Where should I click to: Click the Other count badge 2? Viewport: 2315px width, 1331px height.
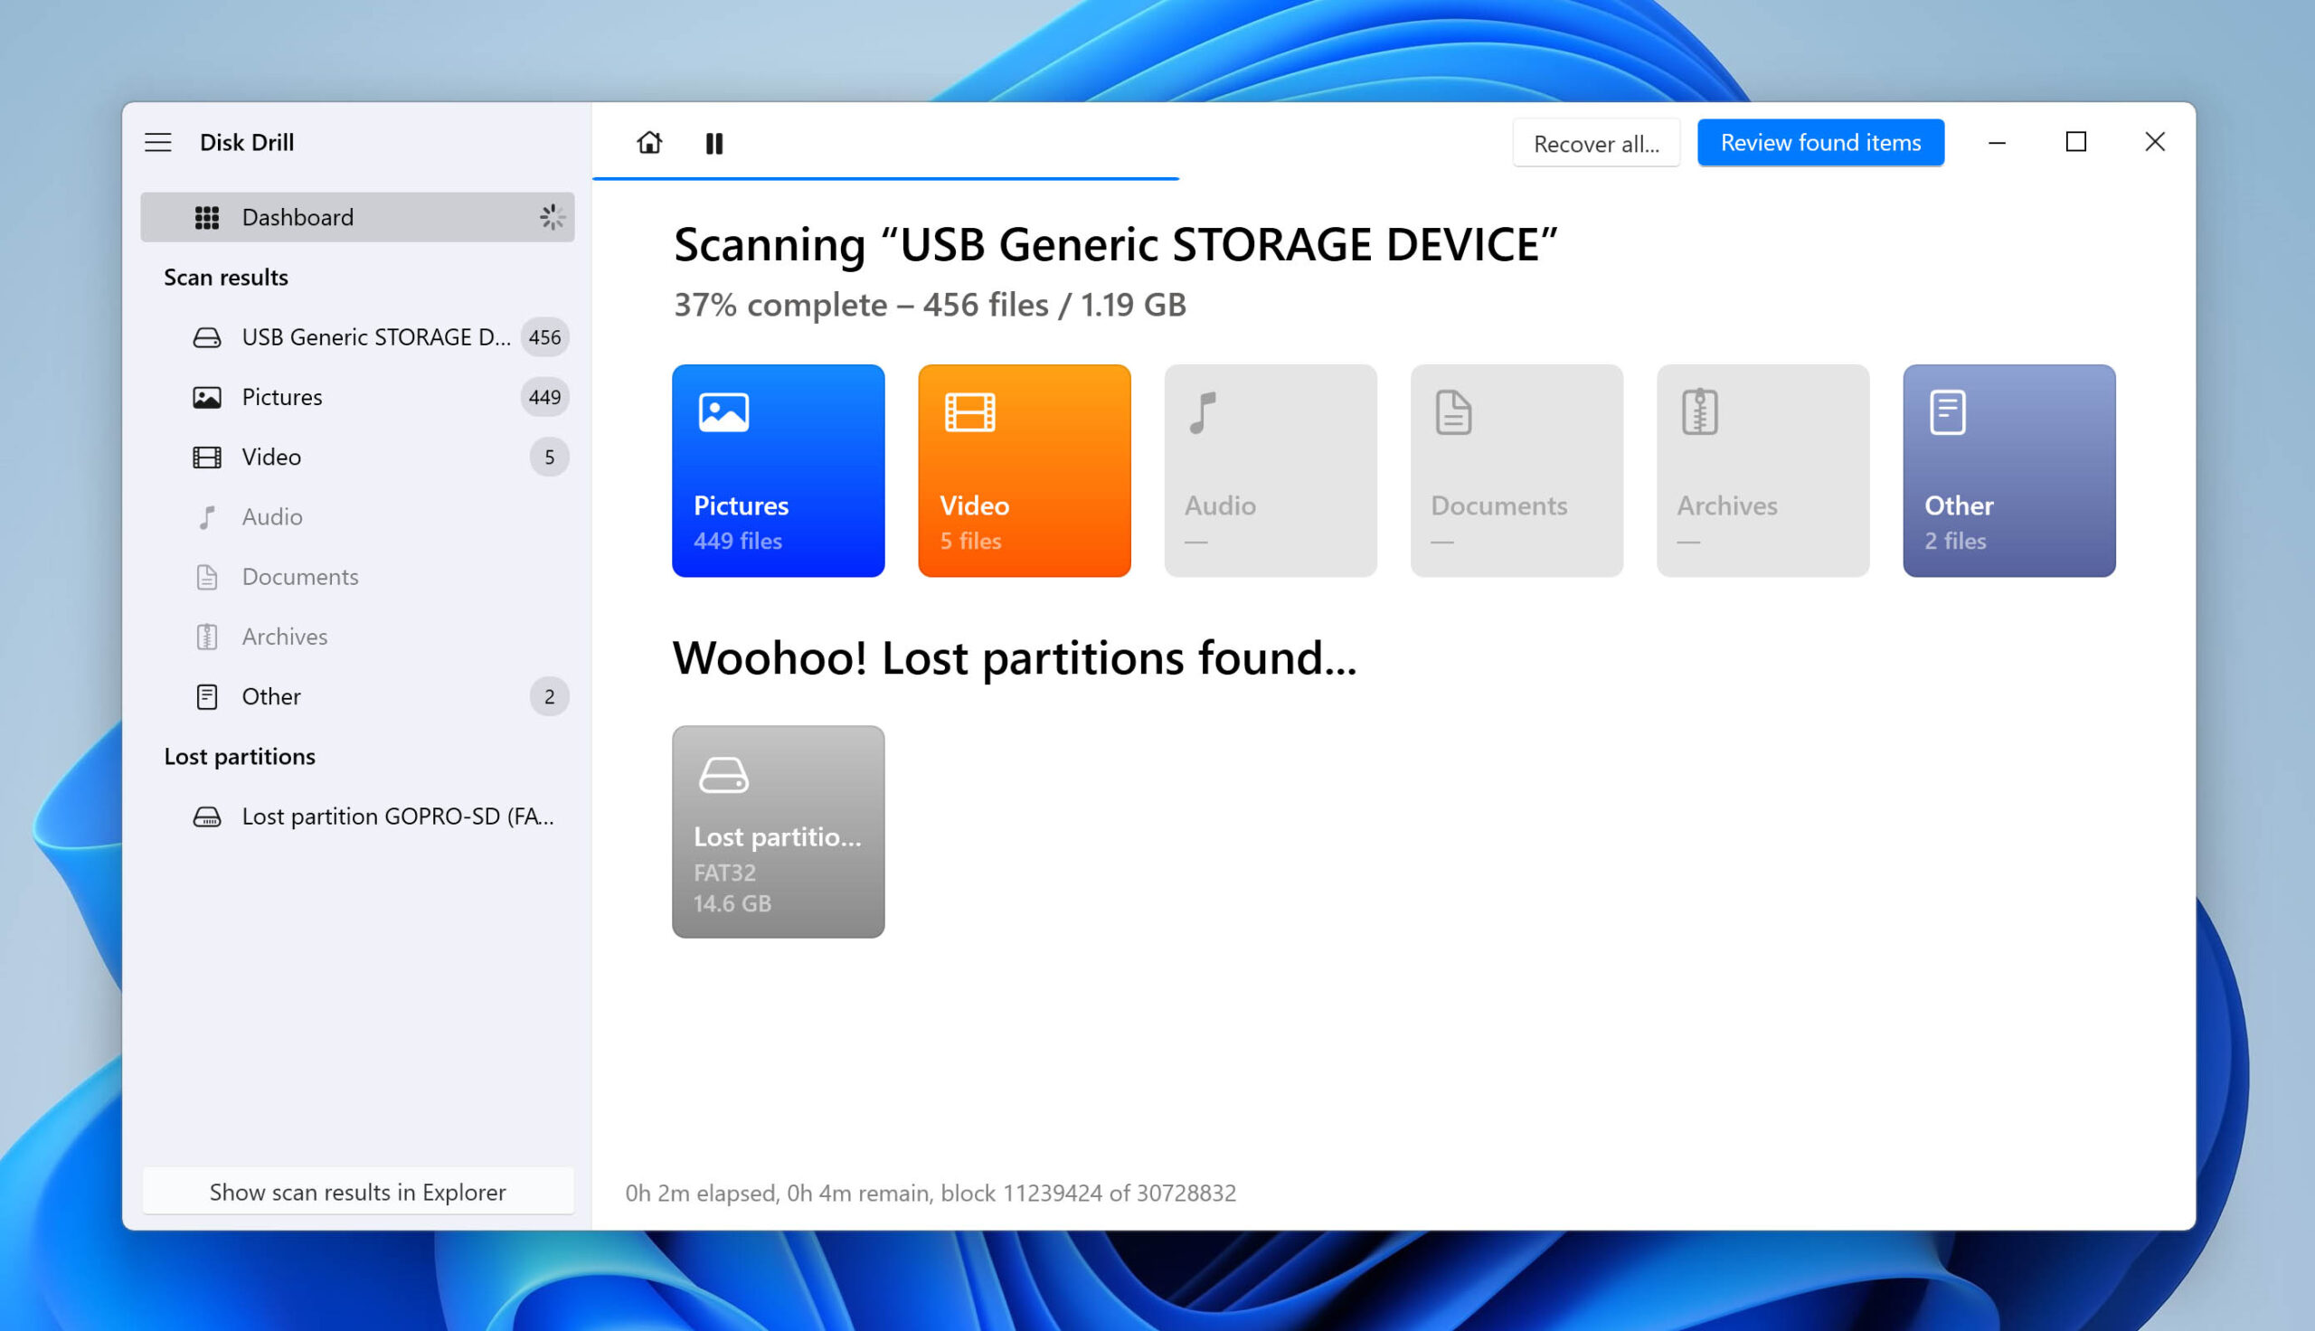[549, 696]
